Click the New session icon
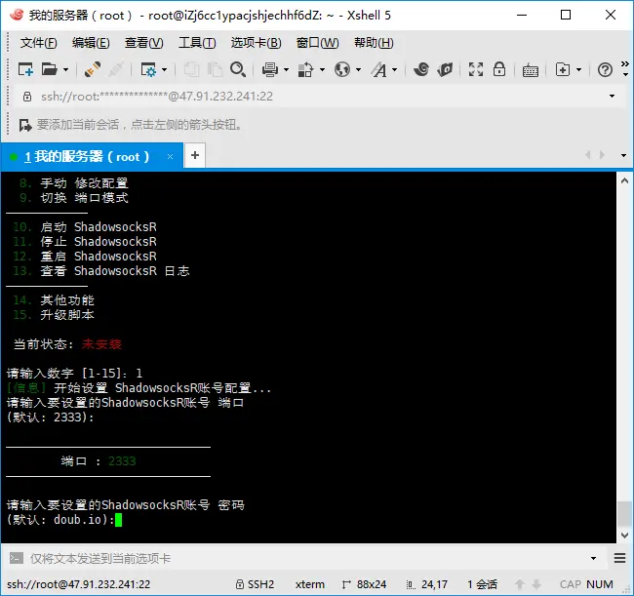This screenshot has height=596, width=634. (25, 69)
